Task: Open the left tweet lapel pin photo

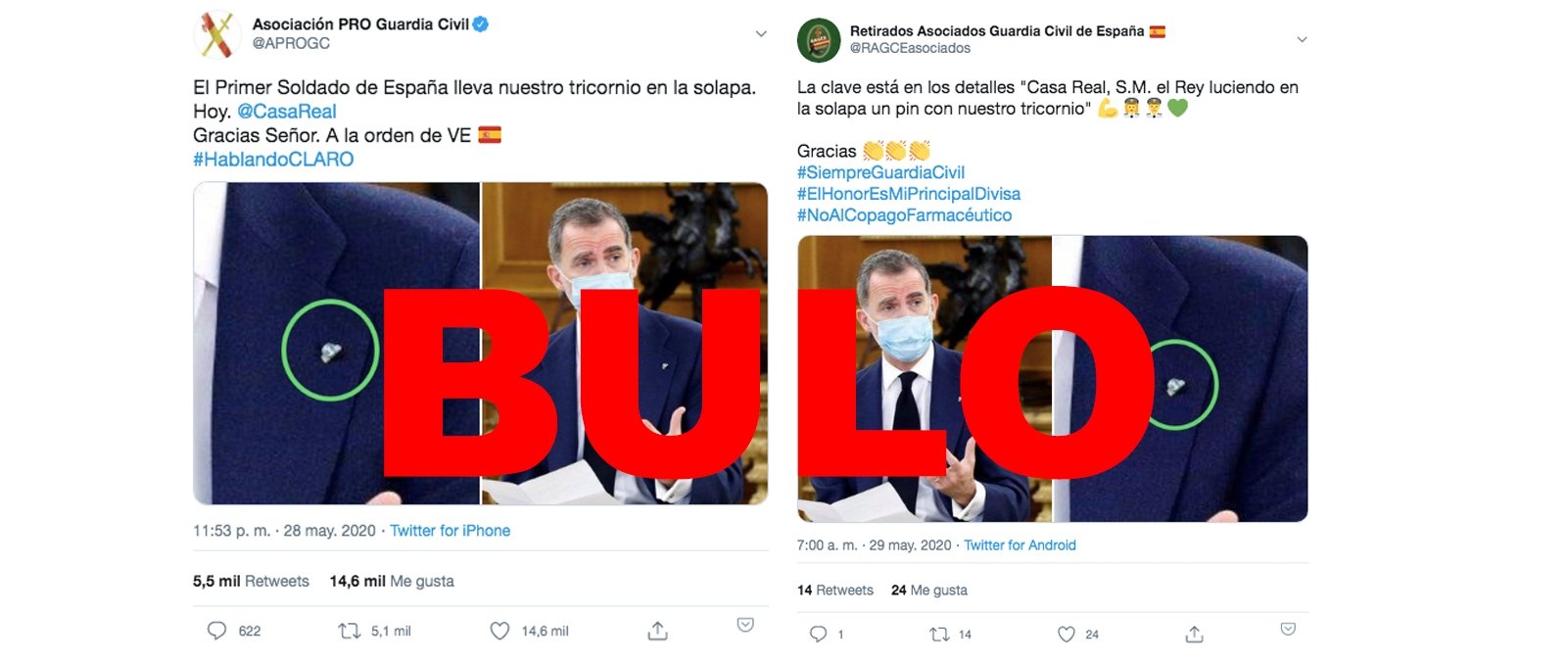Action: pos(336,344)
